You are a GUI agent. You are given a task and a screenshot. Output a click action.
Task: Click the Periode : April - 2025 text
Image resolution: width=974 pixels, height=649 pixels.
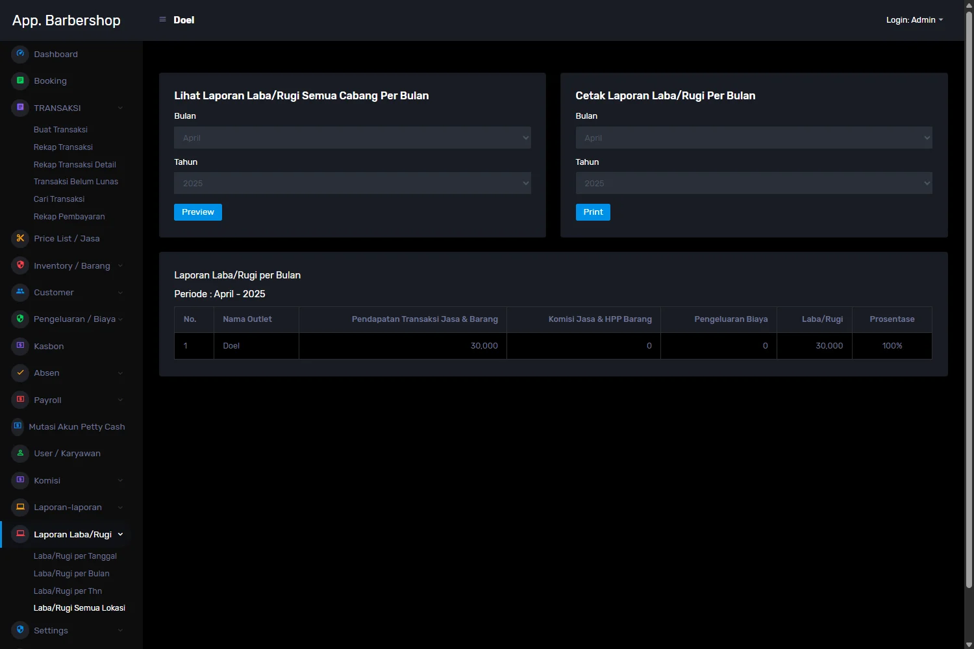click(219, 294)
